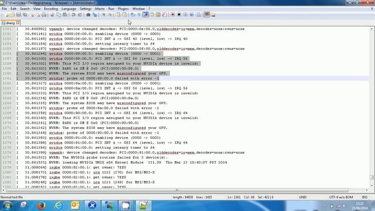
Task: Play back the recorded macro
Action: pyautogui.click(x=185, y=15)
